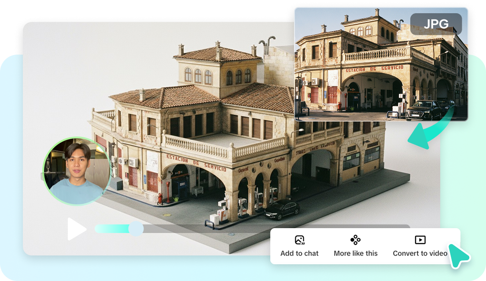Screen dimensions: 486x281
Task: Select the Convert to video label
Action: (x=420, y=253)
